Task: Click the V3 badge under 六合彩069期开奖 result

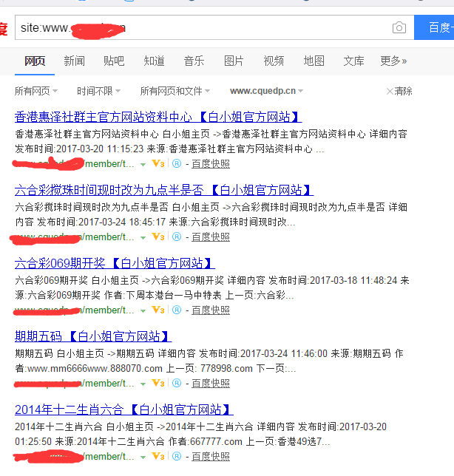Action: coord(158,310)
